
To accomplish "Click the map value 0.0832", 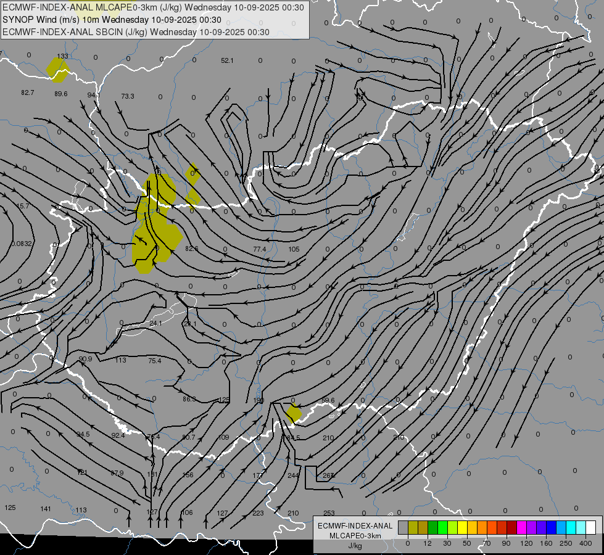I will click(x=22, y=244).
